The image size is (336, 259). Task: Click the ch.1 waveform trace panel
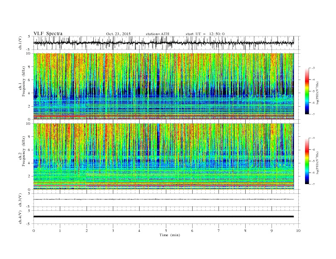(167, 43)
